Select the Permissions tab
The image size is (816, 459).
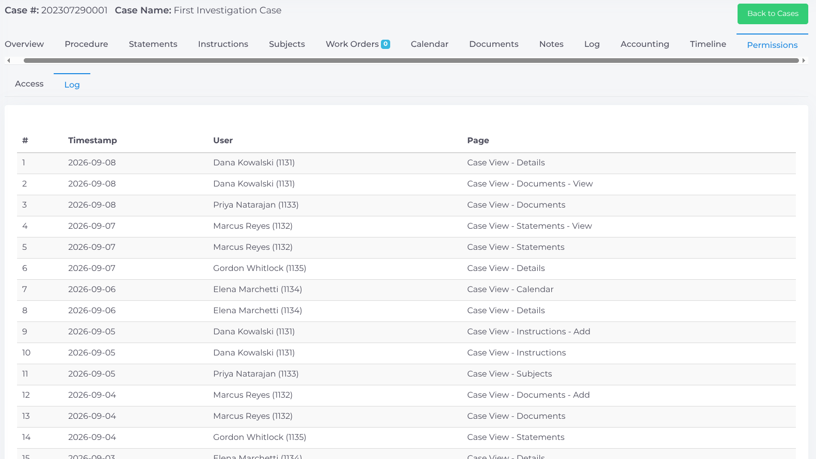[772, 45]
